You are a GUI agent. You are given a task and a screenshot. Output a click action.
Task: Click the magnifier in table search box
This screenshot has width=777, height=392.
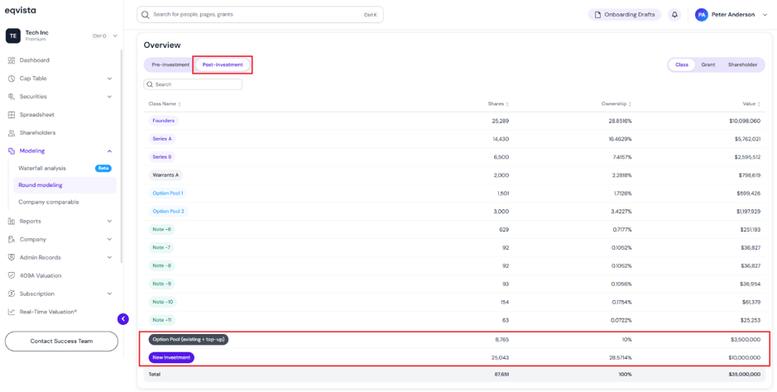tap(150, 84)
